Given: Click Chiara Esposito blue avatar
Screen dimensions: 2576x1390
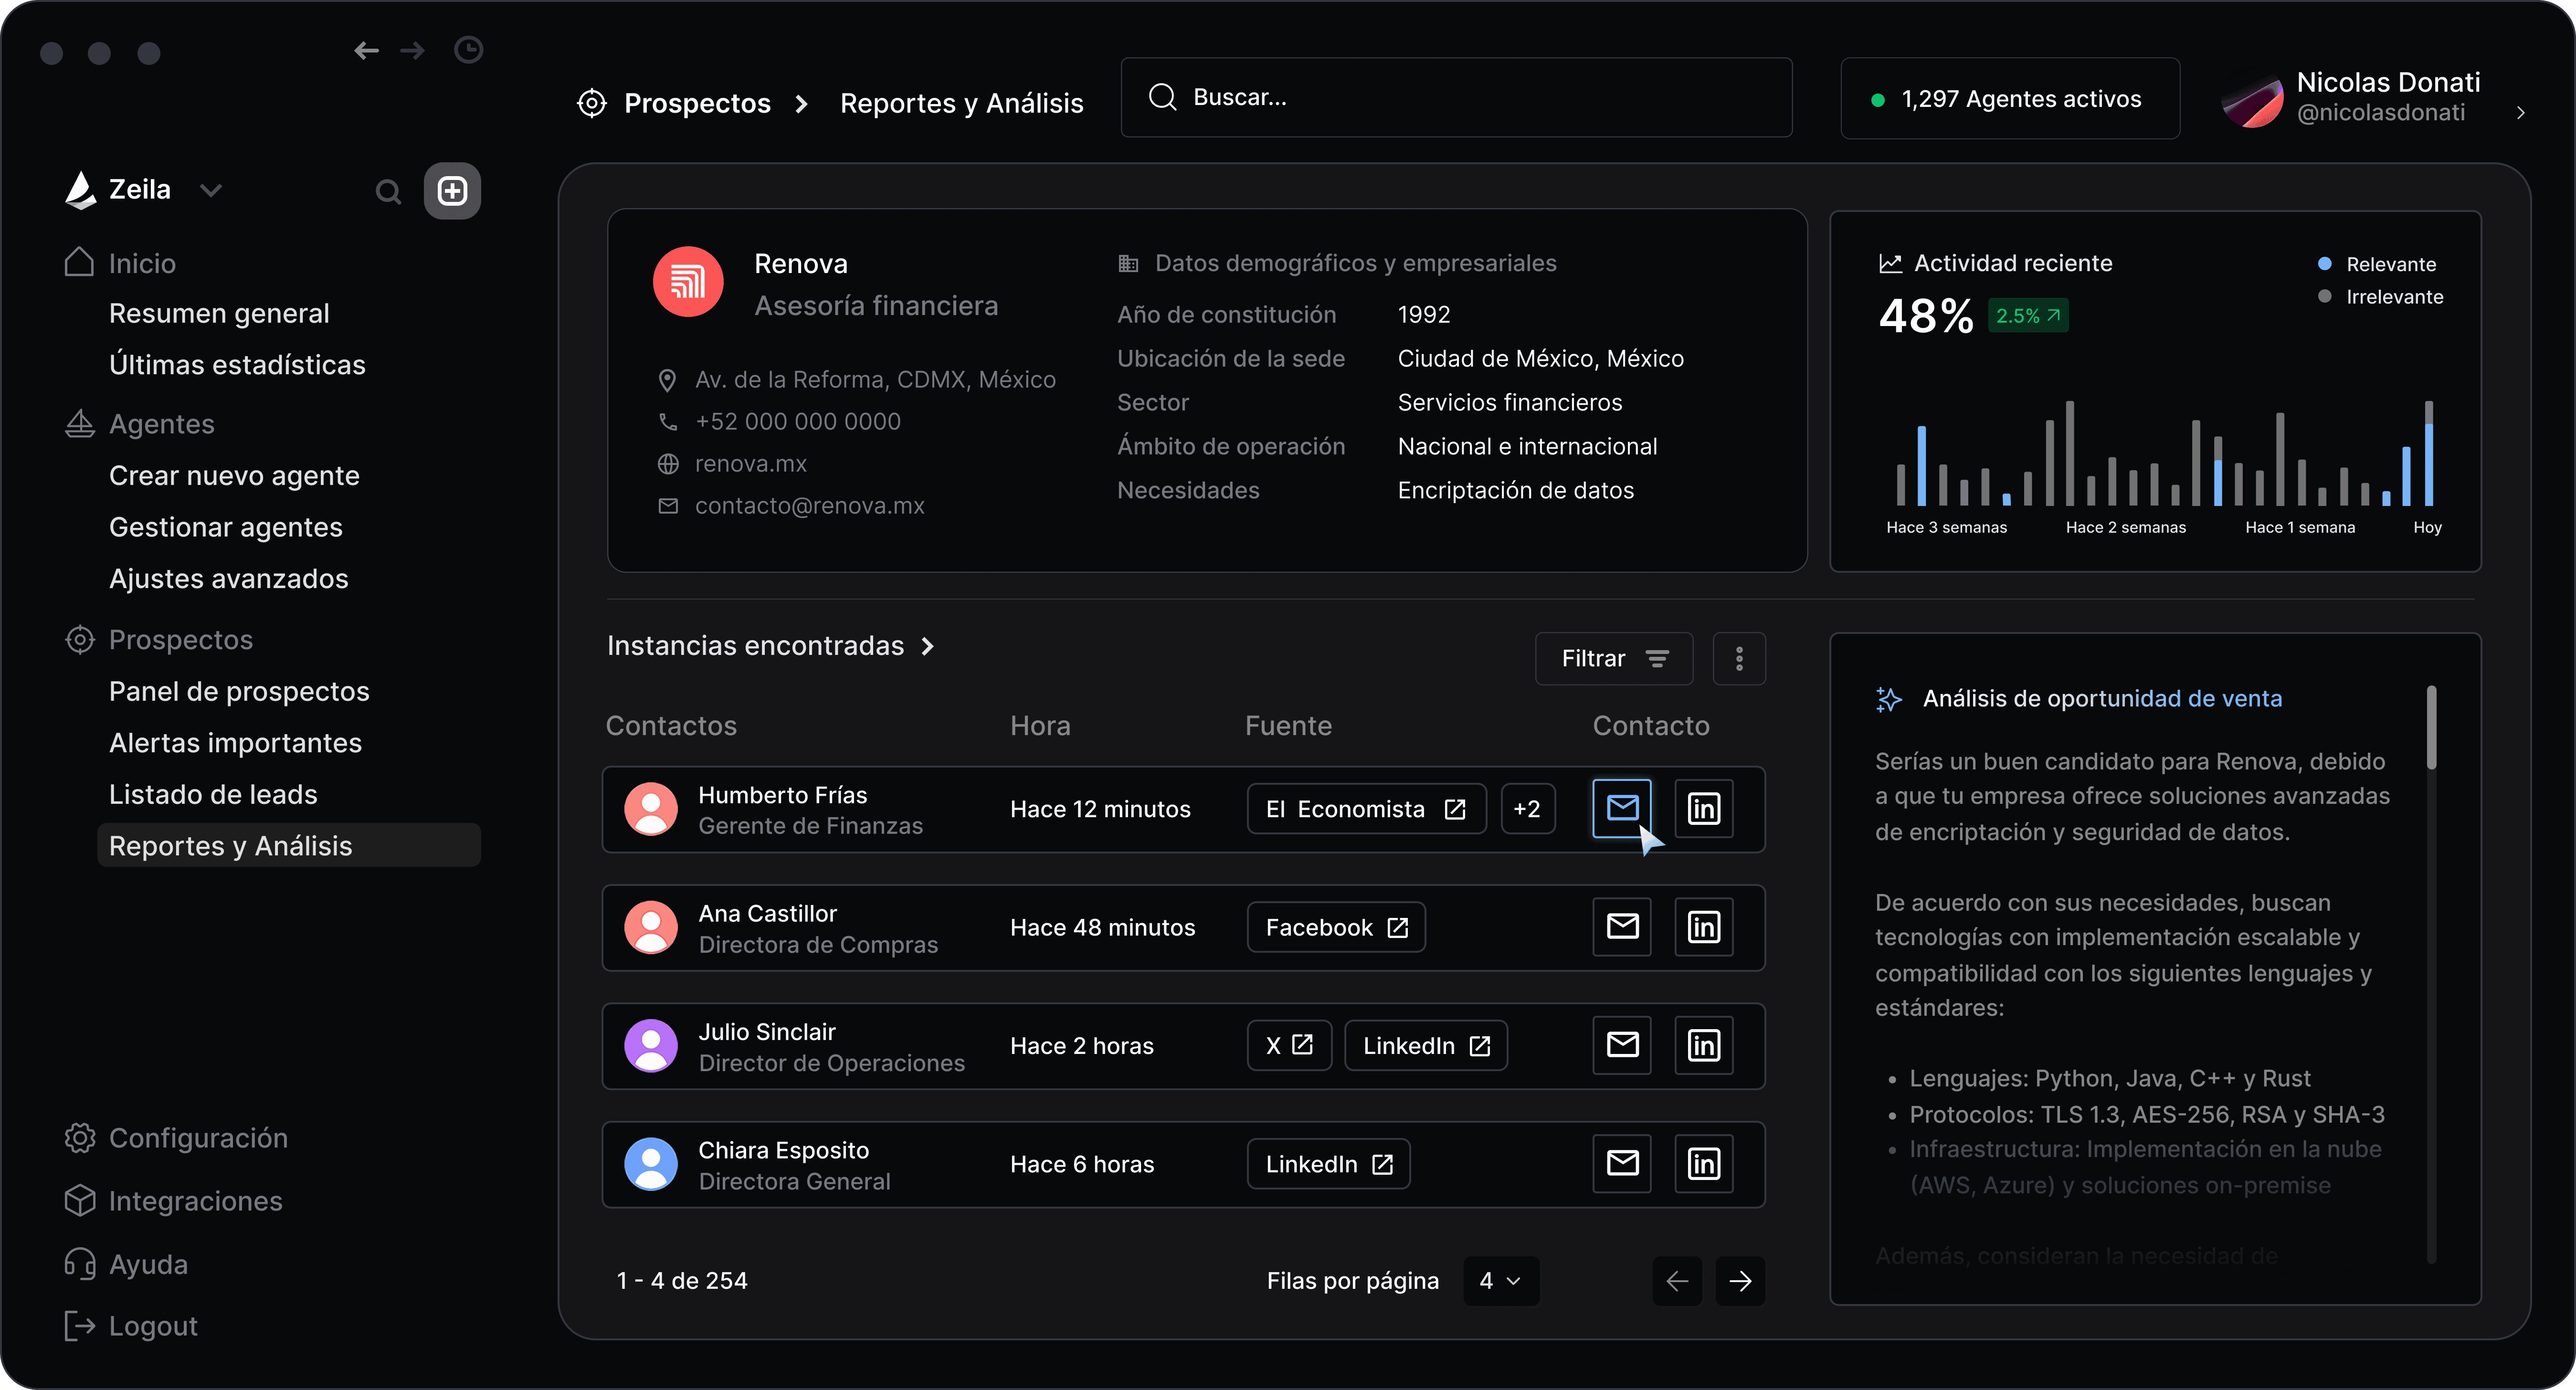Looking at the screenshot, I should 651,1164.
